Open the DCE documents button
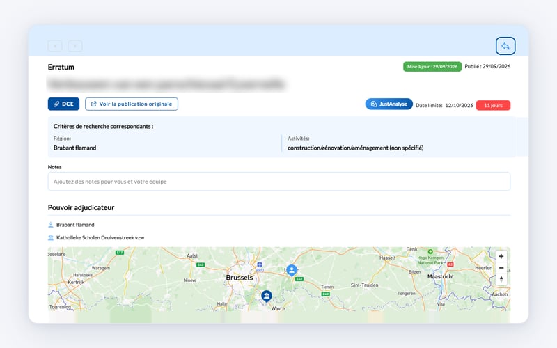Screen dimensions: 557x348 coord(63,104)
